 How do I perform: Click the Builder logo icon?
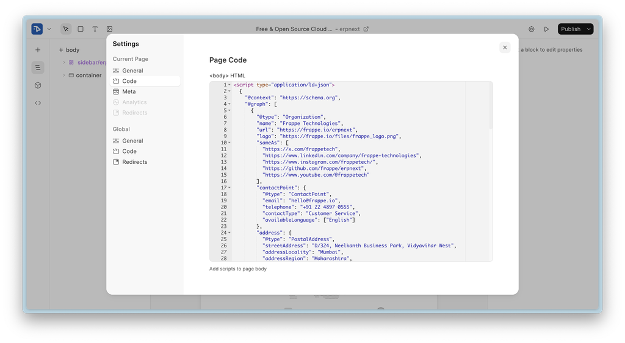[x=37, y=29]
